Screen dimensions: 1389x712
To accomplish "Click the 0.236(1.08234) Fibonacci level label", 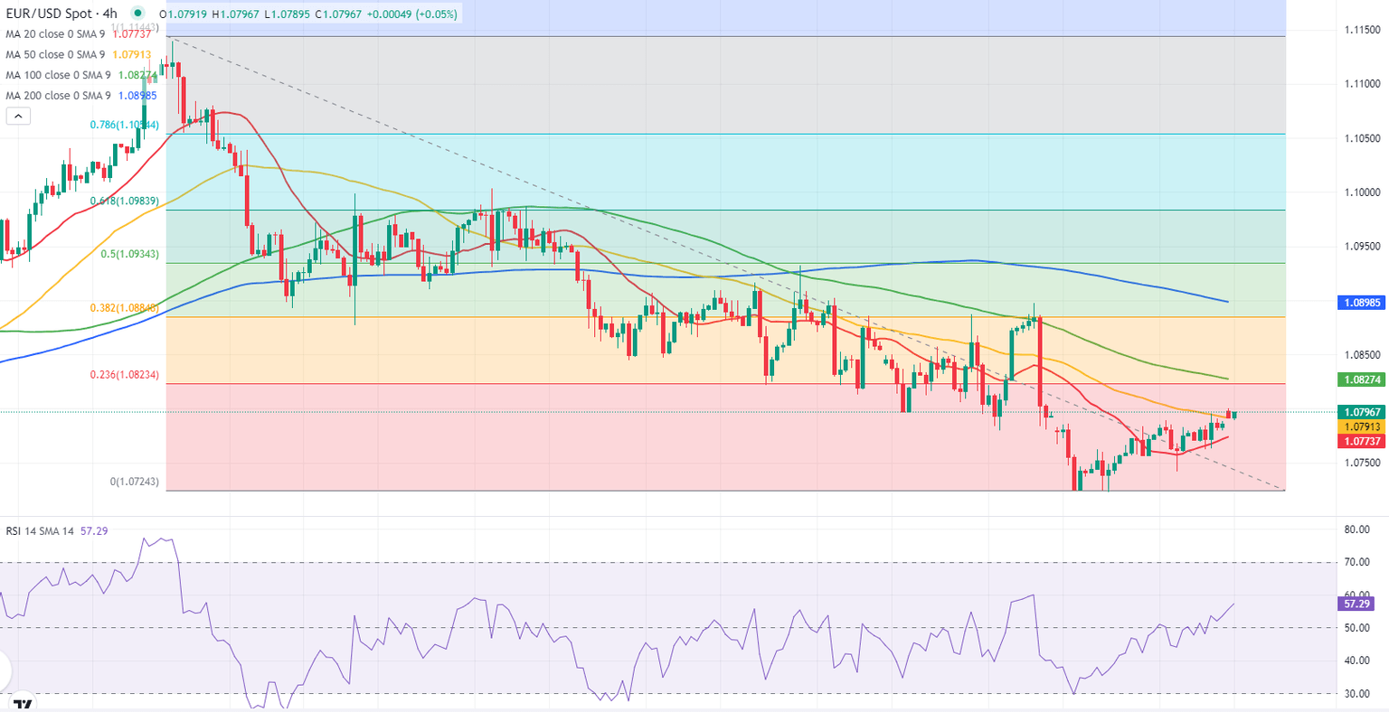I will [125, 375].
